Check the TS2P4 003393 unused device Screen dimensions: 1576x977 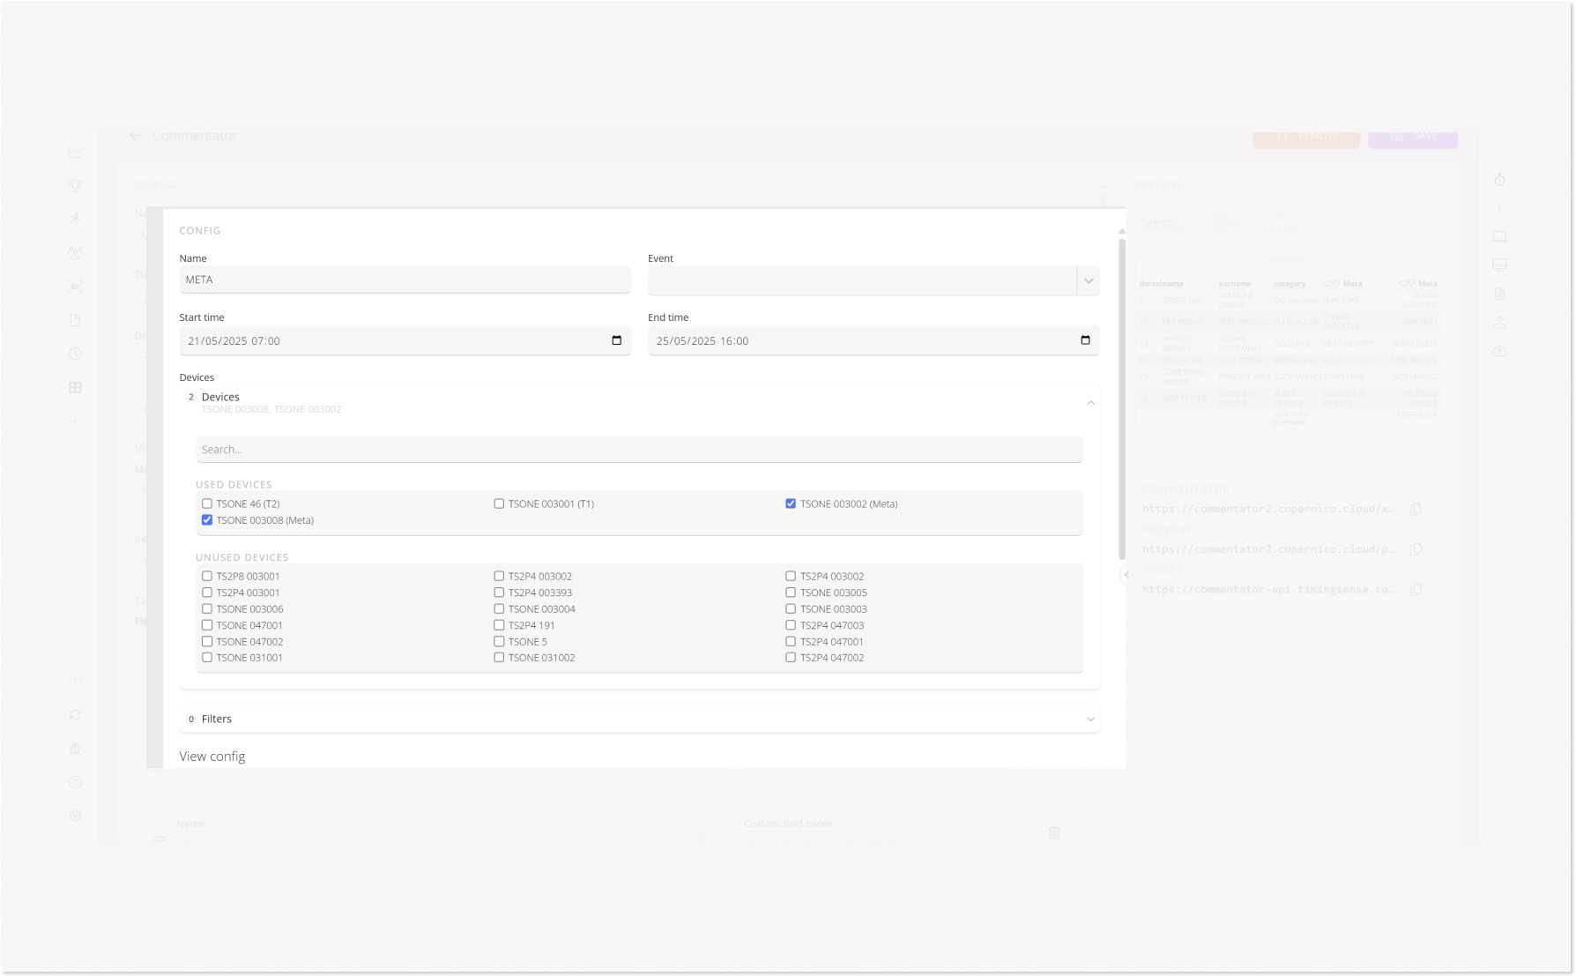[x=499, y=593]
